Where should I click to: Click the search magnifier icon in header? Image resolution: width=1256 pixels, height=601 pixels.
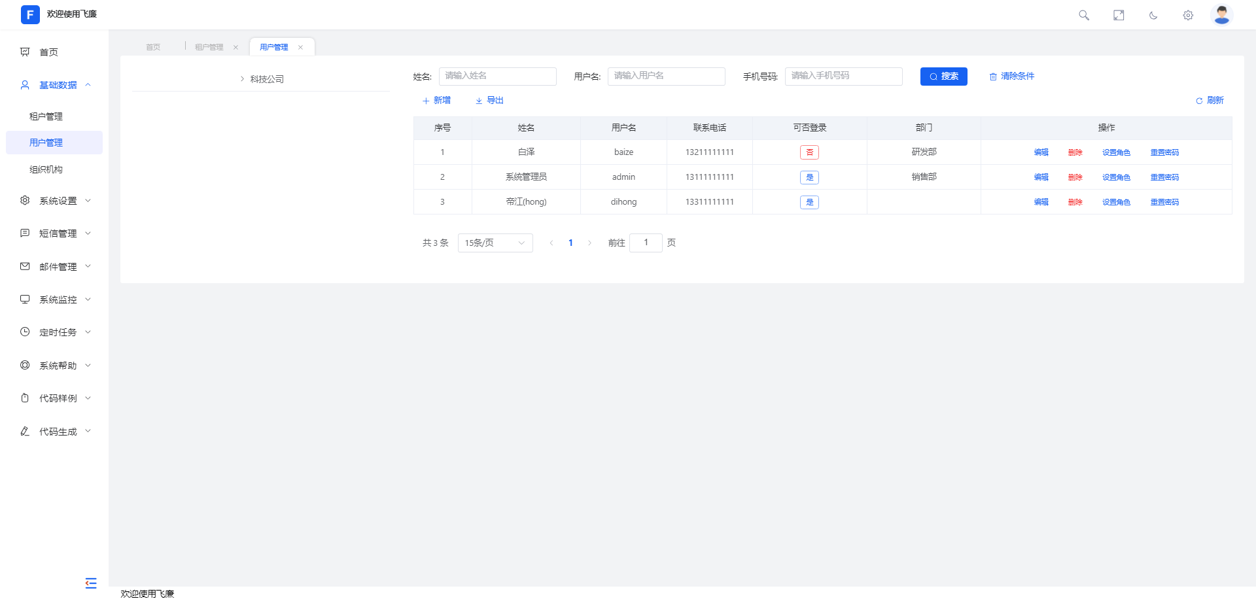pos(1083,15)
